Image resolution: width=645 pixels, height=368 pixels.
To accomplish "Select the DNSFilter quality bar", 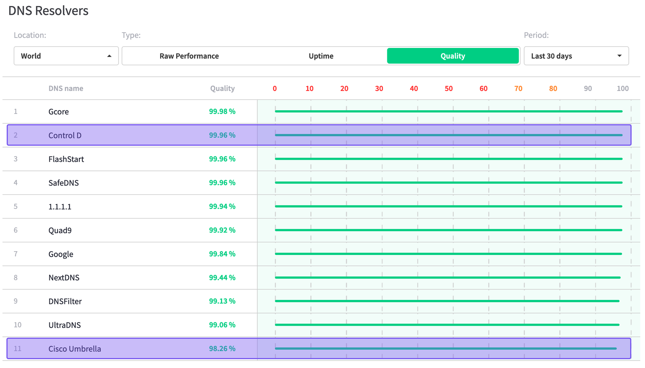I will tap(447, 301).
